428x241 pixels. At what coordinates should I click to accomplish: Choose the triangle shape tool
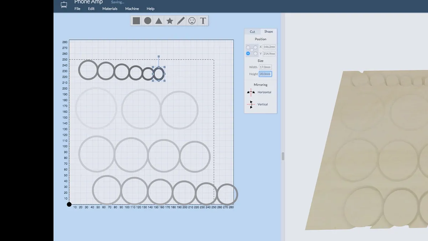(159, 21)
